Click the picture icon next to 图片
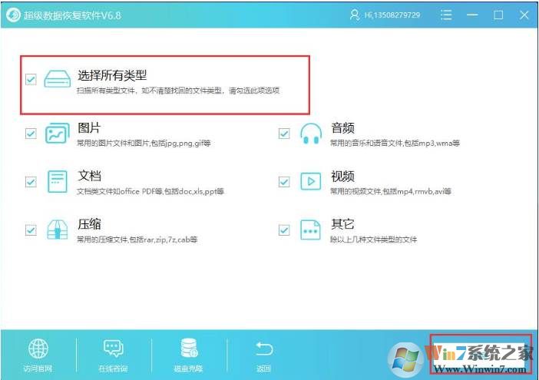539x380 pixels. [x=57, y=134]
